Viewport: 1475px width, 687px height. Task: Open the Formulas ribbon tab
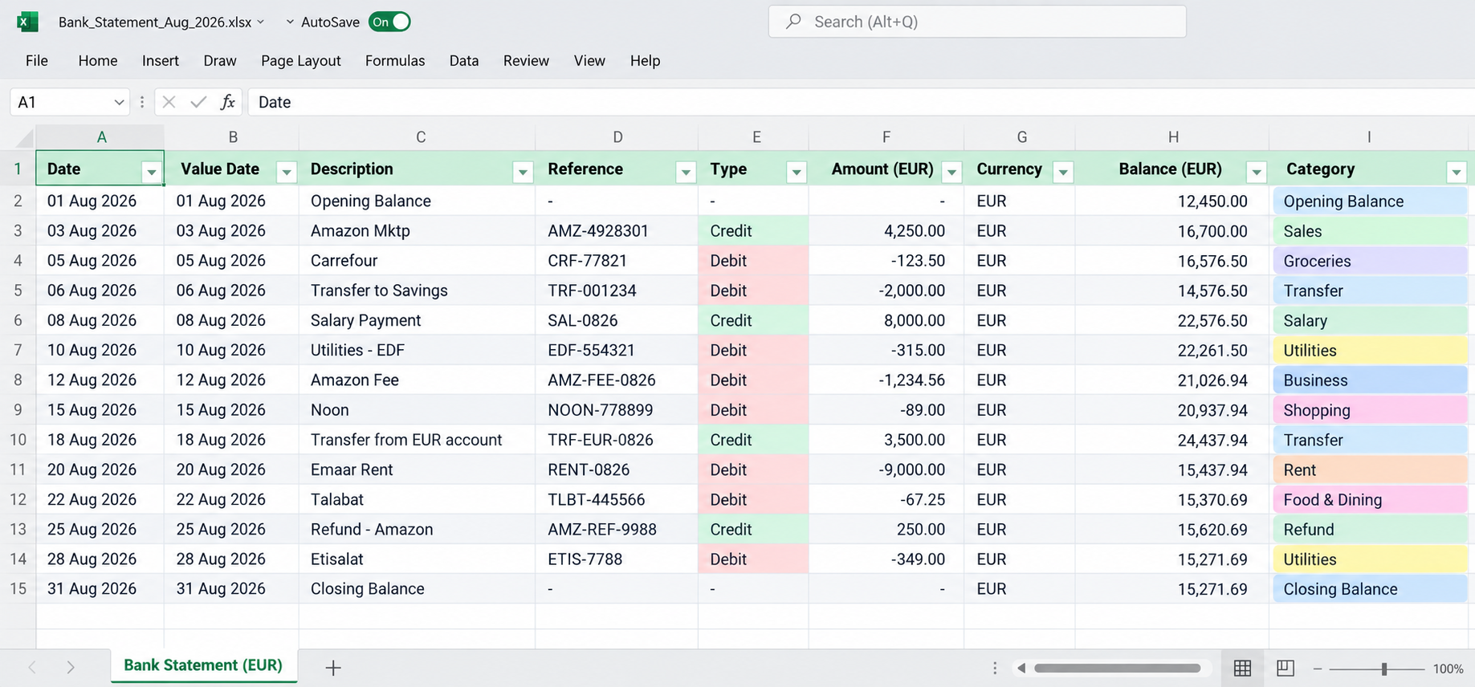point(395,60)
